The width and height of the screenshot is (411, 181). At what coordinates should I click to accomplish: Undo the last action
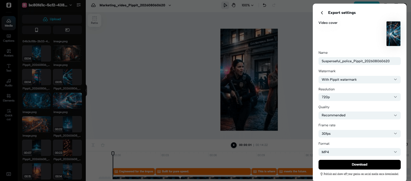tap(264, 5)
